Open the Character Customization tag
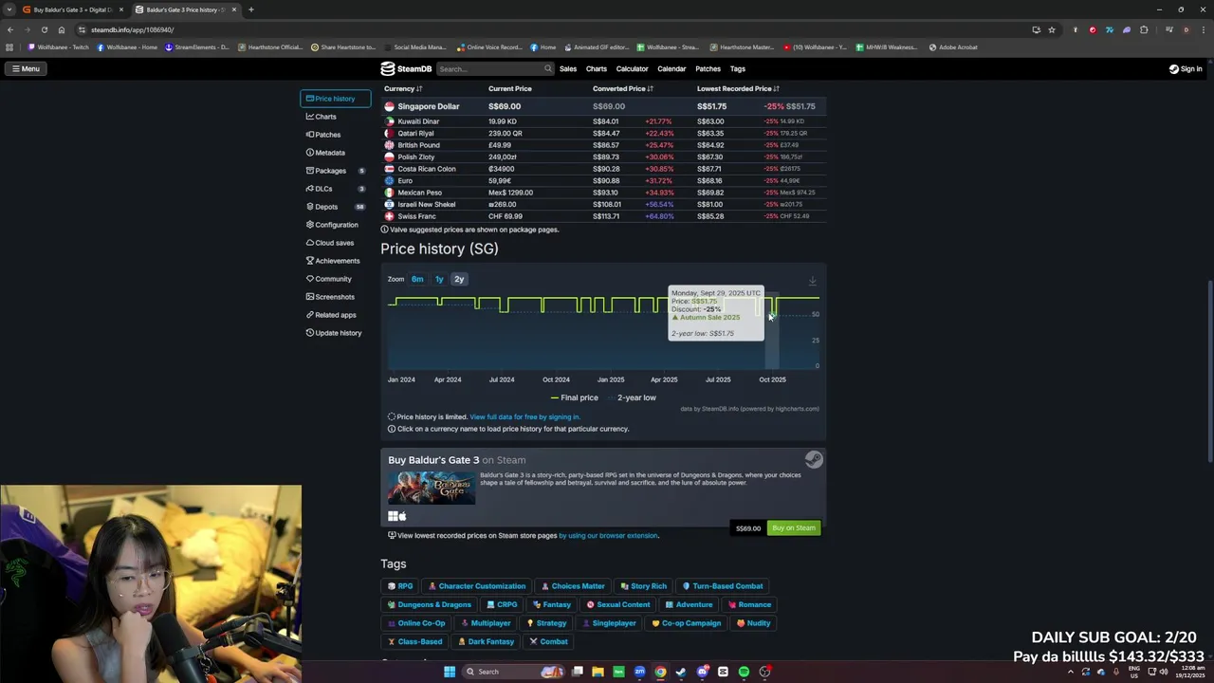1214x683 pixels. coord(476,586)
